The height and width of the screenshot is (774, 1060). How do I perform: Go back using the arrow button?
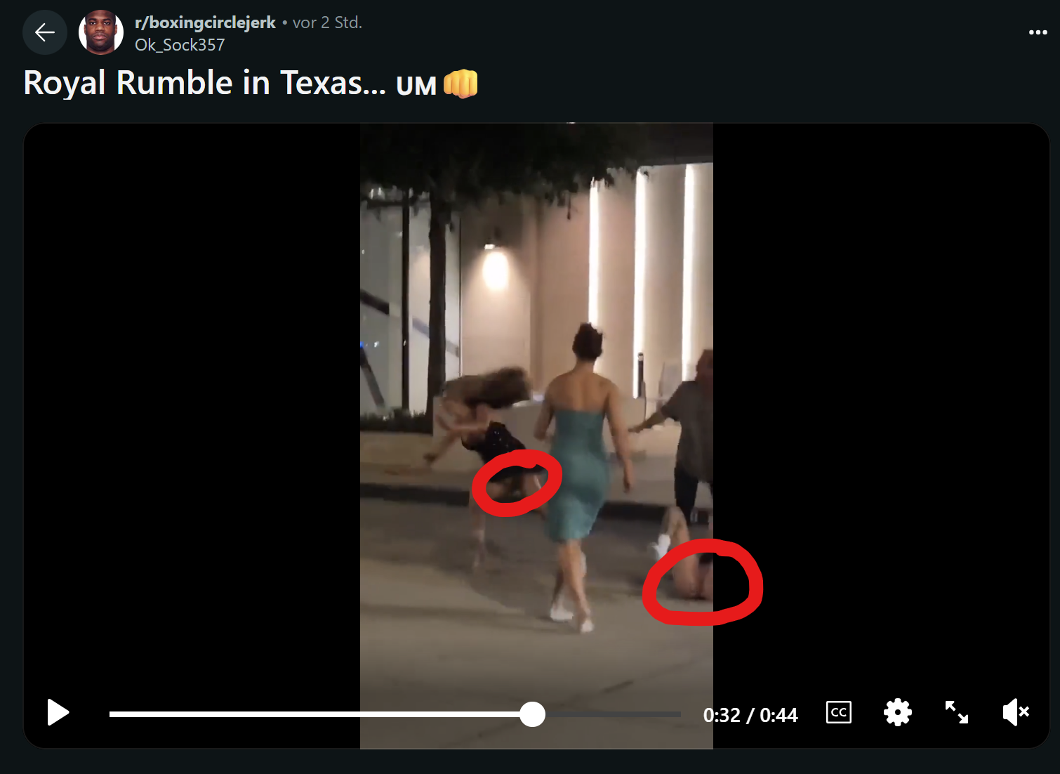[x=45, y=32]
